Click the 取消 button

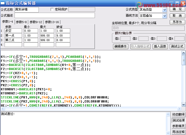pos(177,16)
